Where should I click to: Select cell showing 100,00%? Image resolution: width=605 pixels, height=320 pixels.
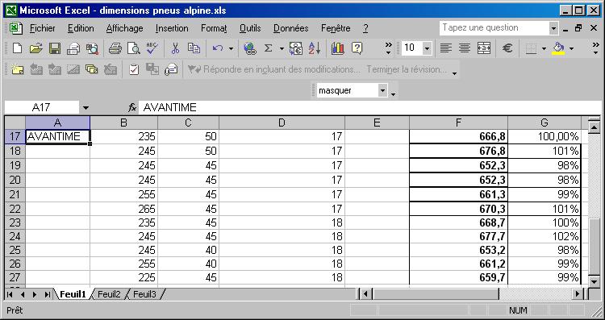pos(544,136)
